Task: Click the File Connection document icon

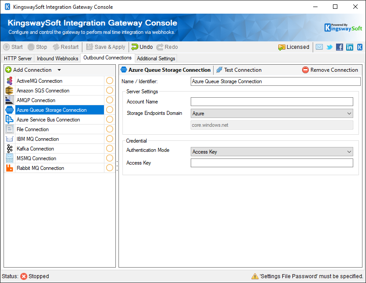Action: (10, 129)
